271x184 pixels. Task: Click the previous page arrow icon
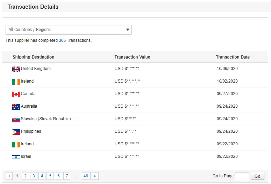9,176
